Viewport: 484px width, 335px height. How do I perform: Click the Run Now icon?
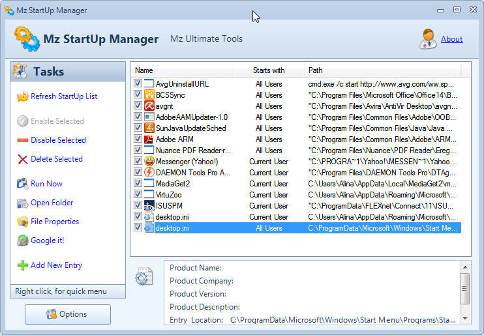[23, 184]
